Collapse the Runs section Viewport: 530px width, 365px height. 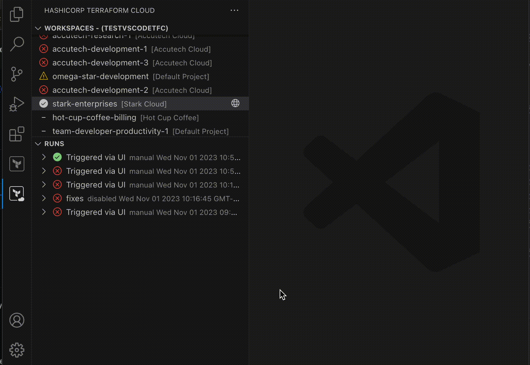[x=38, y=144]
